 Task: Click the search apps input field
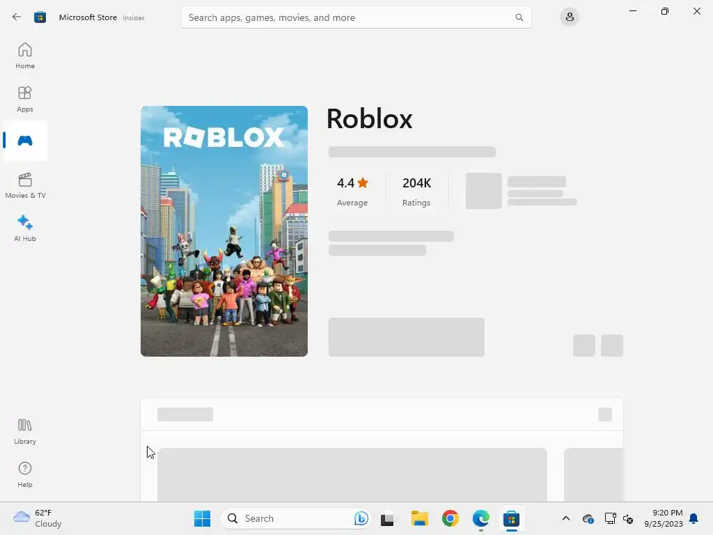(x=356, y=17)
